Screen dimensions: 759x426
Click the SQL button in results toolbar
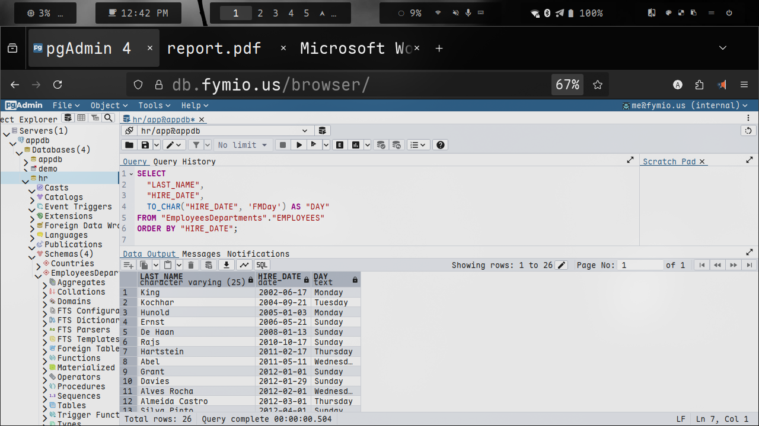point(261,265)
